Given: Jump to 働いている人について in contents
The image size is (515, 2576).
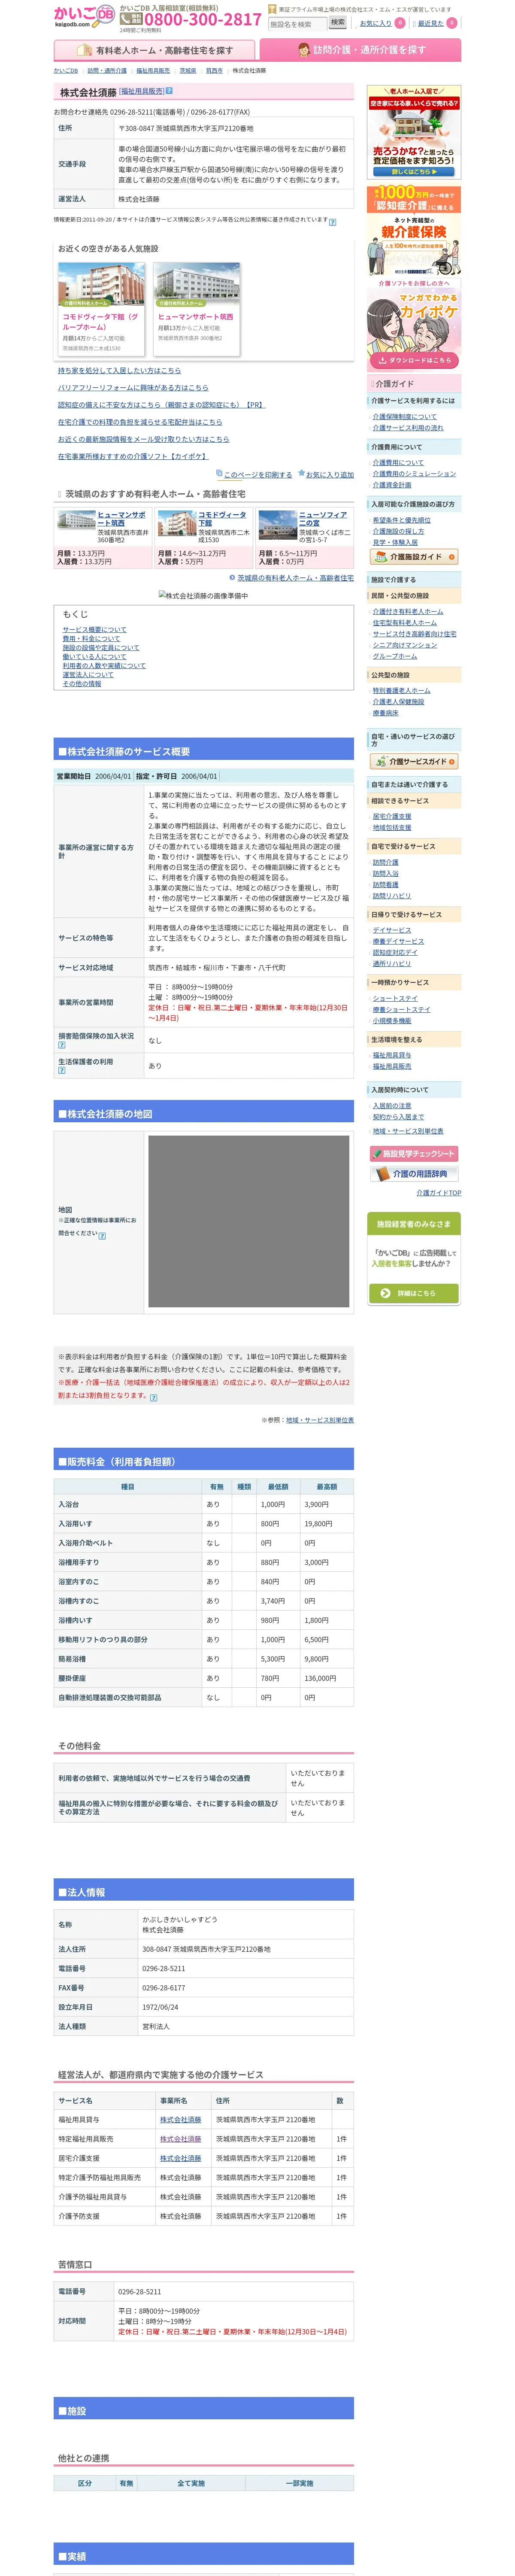Looking at the screenshot, I should [x=94, y=657].
